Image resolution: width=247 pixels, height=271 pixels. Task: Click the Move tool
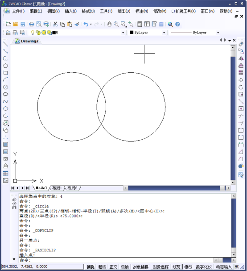[x=241, y=80]
